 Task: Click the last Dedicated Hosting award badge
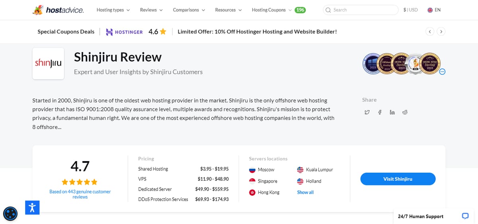(429, 64)
